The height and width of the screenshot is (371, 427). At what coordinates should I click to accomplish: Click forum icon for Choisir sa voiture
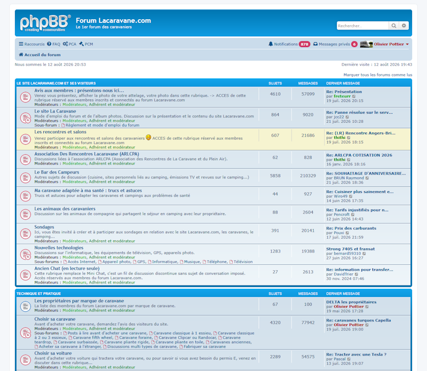pyautogui.click(x=26, y=360)
